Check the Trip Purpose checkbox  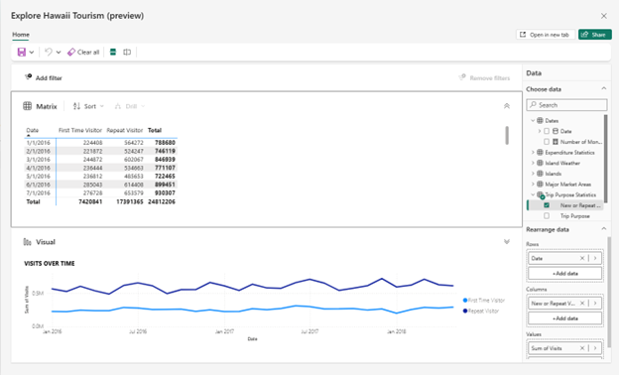coord(547,216)
